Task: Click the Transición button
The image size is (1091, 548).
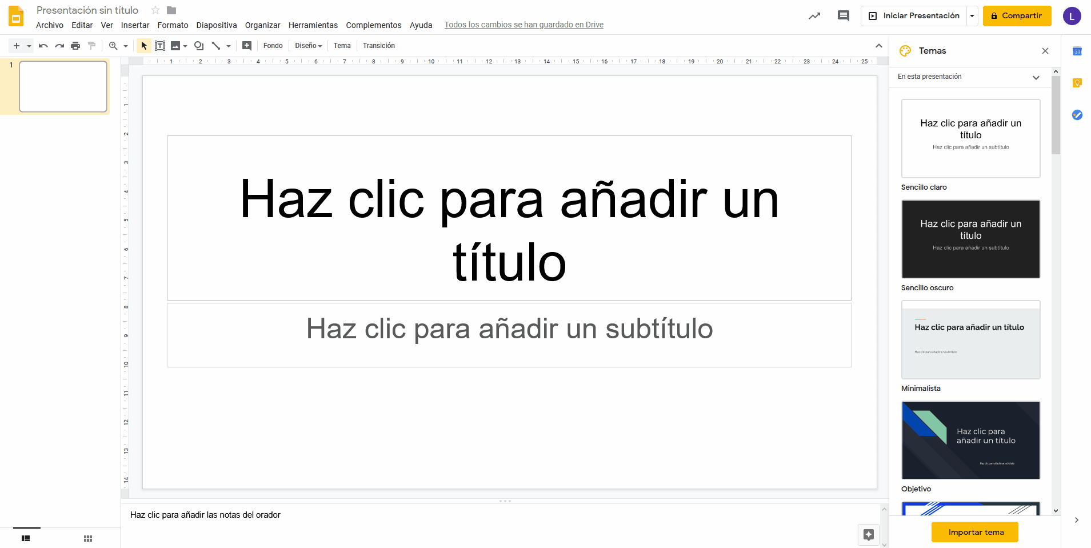Action: click(379, 46)
